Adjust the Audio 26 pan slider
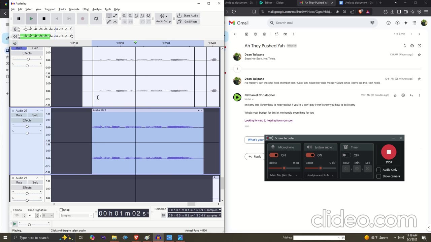This screenshot has width=431, height=242. coord(27,133)
